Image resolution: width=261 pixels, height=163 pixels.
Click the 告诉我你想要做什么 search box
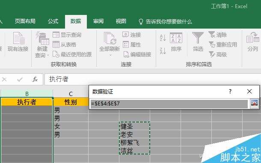coord(165,22)
